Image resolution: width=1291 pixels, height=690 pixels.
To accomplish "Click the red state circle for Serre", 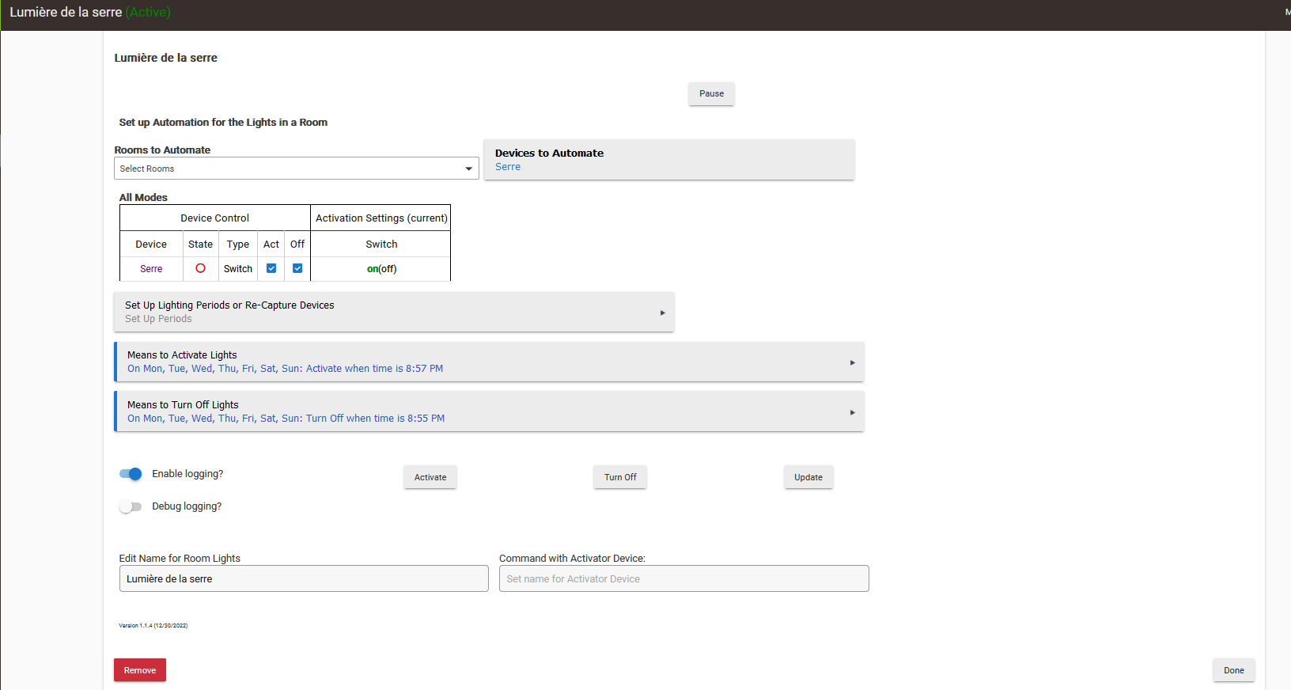I will (x=200, y=268).
